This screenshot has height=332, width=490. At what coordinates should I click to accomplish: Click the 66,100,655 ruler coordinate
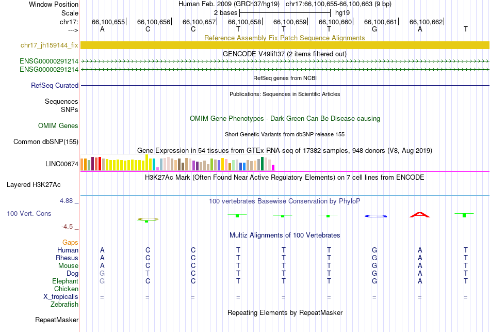108,22
